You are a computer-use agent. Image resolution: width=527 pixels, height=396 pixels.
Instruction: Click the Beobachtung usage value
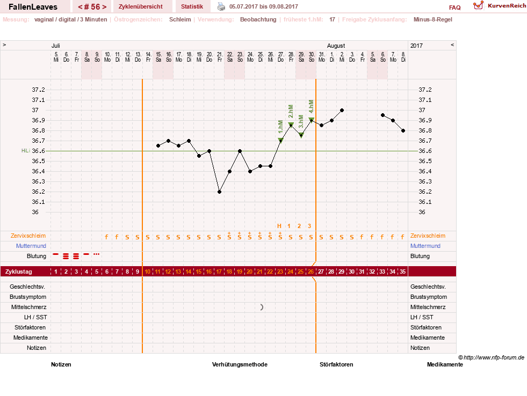point(258,19)
